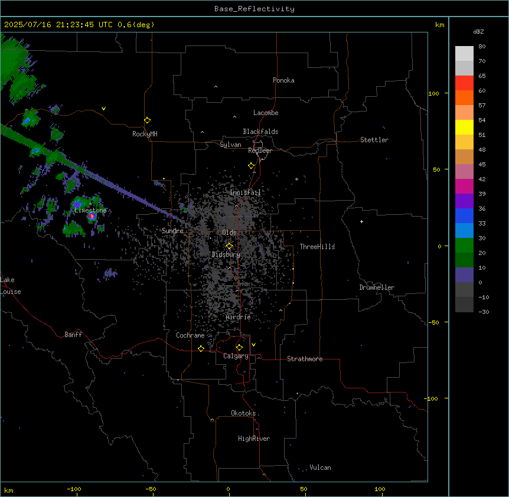509x497 pixels.
Task: Click the -50 tick label on bottom axis
Action: 151,489
